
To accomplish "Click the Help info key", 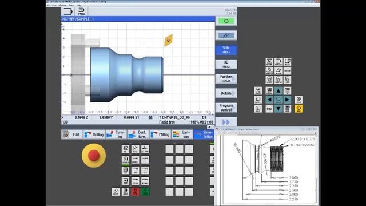I will 258,109.
